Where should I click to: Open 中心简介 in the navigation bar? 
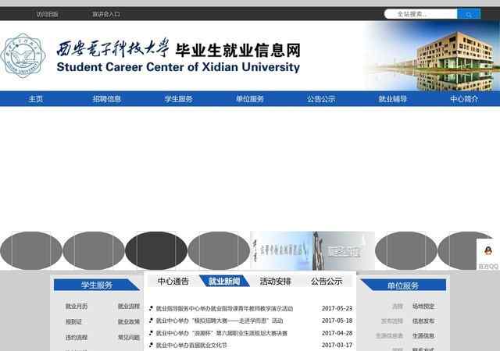tap(464, 99)
